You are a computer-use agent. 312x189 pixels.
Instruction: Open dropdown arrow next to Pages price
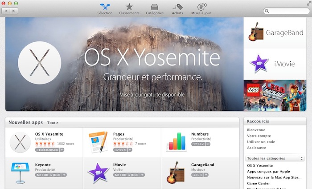(x=130, y=150)
